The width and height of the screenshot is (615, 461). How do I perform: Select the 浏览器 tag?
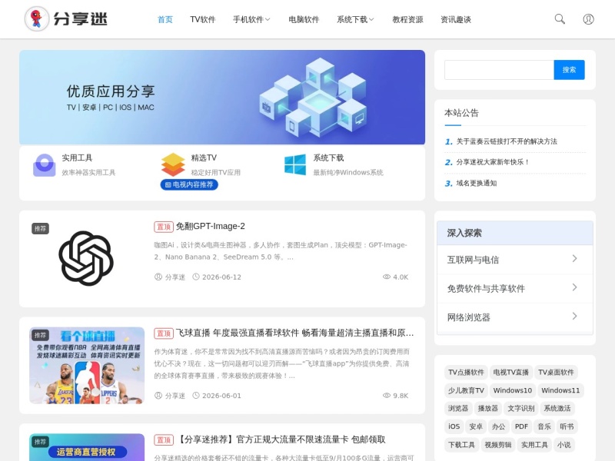coord(458,408)
